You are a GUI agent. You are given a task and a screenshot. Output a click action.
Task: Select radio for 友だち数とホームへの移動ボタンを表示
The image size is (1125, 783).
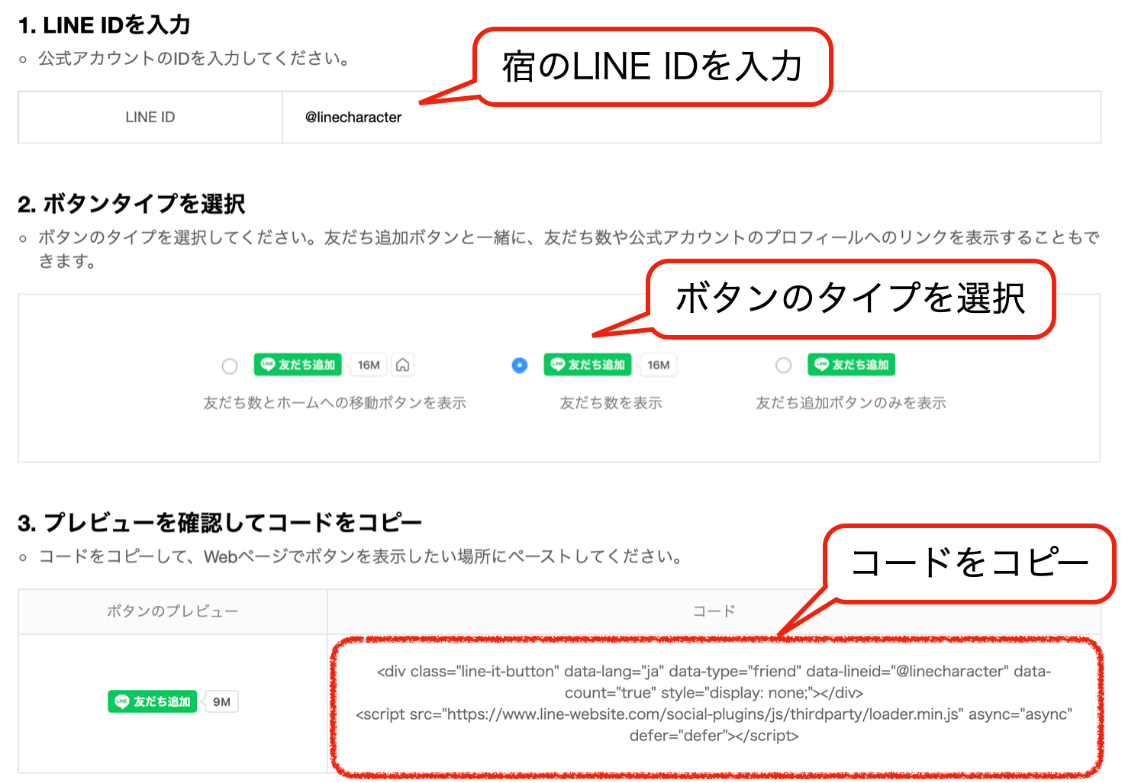pyautogui.click(x=230, y=366)
